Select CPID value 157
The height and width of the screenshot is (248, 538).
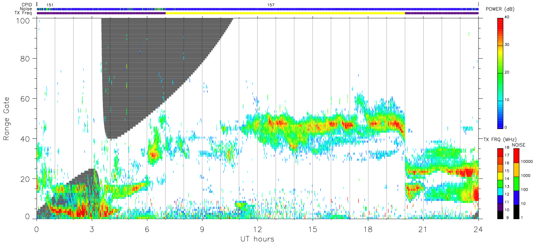(271, 5)
